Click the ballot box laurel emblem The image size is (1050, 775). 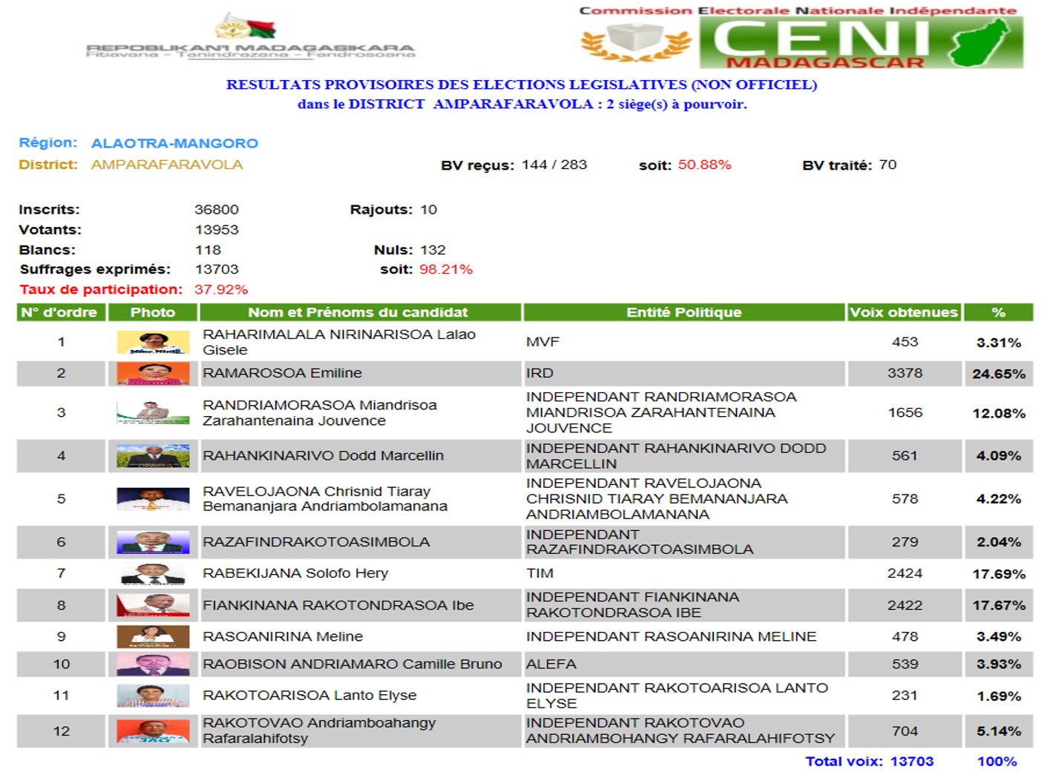634,42
